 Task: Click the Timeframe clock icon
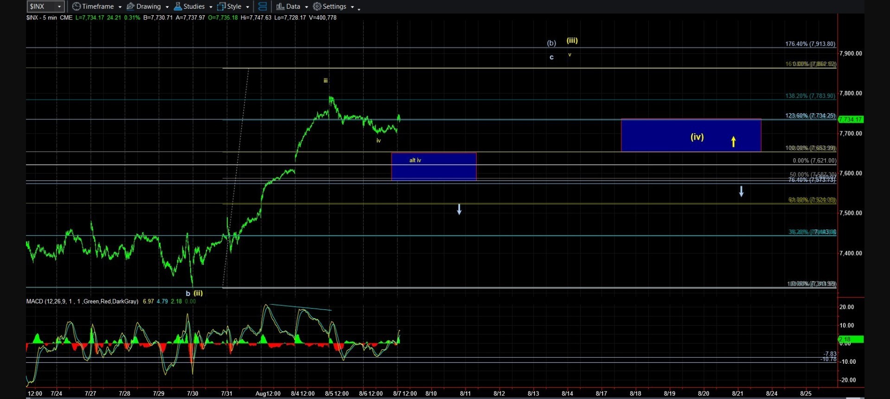coord(77,6)
